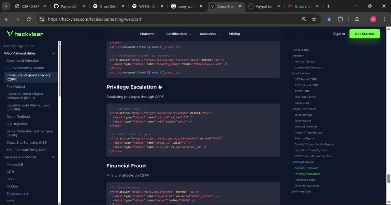The height and width of the screenshot is (205, 391).
Task: Open Elasticsearch in sidebar
Action: point(17,194)
